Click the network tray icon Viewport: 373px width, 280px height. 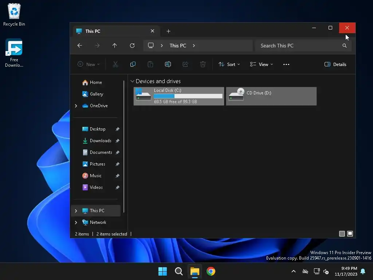(x=317, y=271)
